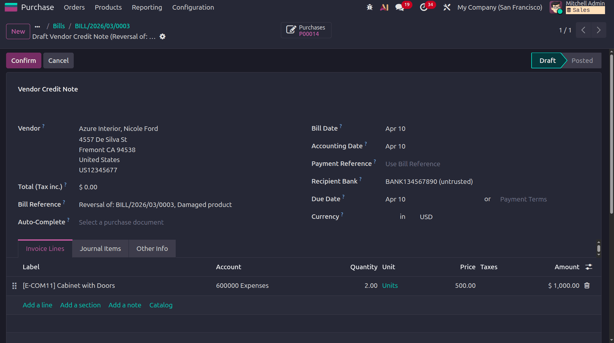Open the Payment Terms selector

523,199
